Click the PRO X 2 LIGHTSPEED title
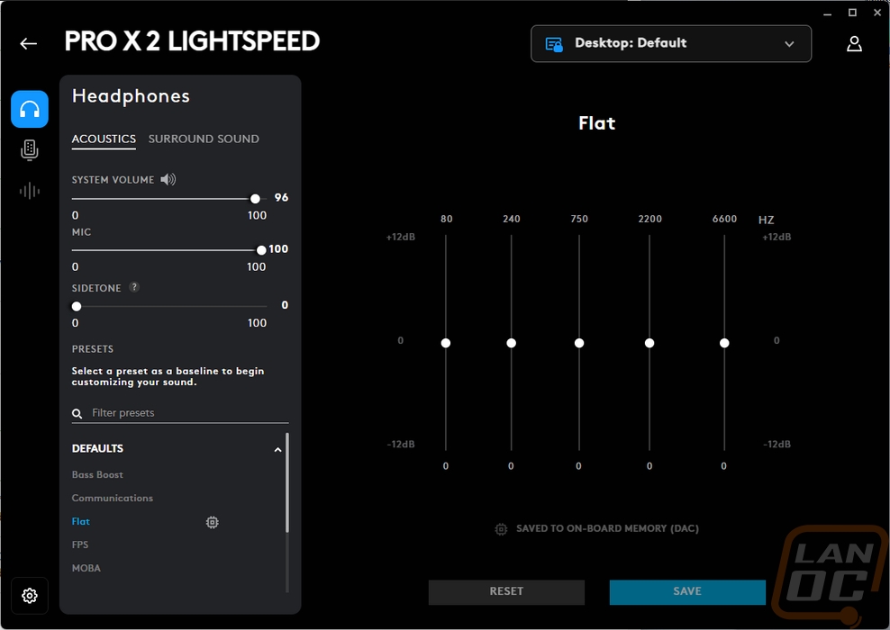This screenshot has height=630, width=890. pyautogui.click(x=192, y=41)
